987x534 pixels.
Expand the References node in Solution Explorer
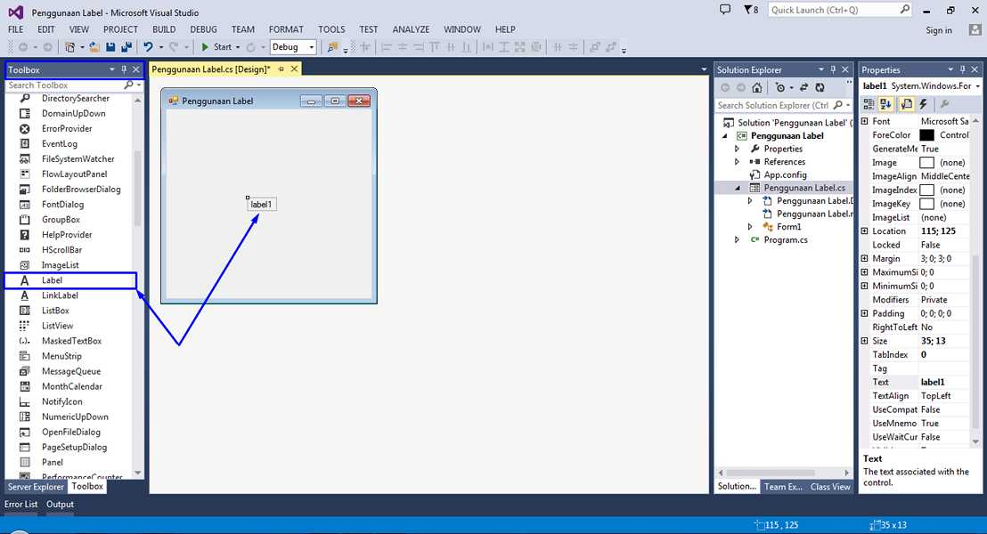737,162
